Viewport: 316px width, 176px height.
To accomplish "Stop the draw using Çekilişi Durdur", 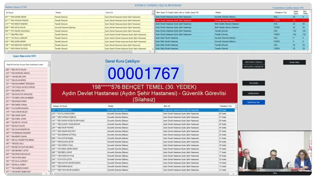I will click(x=253, y=93).
